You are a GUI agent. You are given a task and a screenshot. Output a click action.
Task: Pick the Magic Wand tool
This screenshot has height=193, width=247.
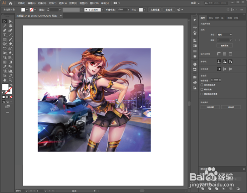4,26
